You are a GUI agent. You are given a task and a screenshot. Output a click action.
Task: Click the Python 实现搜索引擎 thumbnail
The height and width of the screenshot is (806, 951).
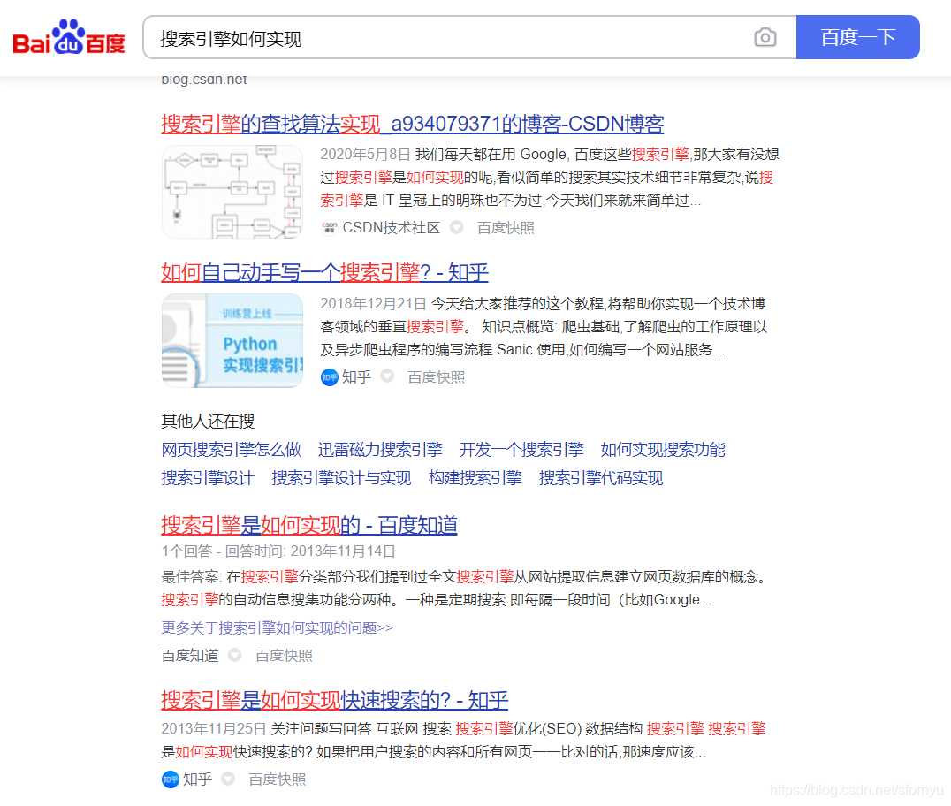pyautogui.click(x=232, y=341)
